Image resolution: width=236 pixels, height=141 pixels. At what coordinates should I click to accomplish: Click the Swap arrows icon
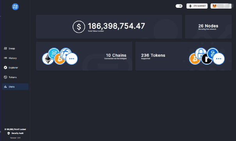pos(5,48)
